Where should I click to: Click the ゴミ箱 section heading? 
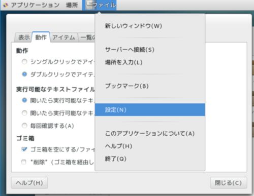[x=25, y=138]
